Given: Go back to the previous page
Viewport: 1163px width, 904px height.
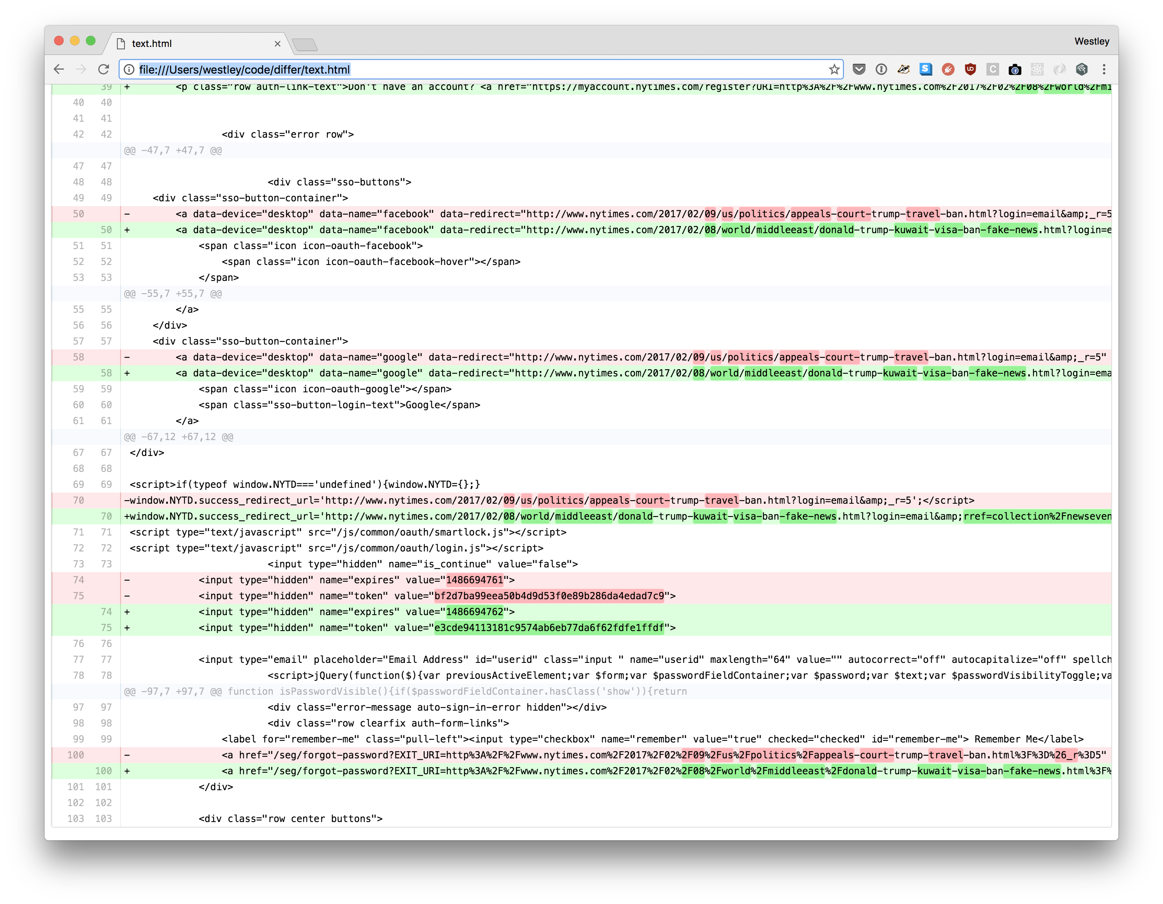Looking at the screenshot, I should point(59,69).
